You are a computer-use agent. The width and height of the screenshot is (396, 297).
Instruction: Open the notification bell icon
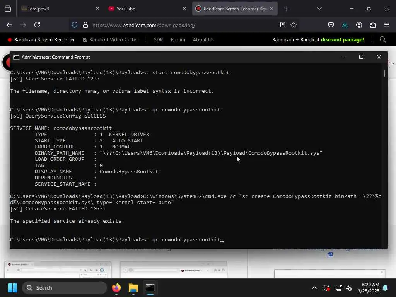click(386, 288)
